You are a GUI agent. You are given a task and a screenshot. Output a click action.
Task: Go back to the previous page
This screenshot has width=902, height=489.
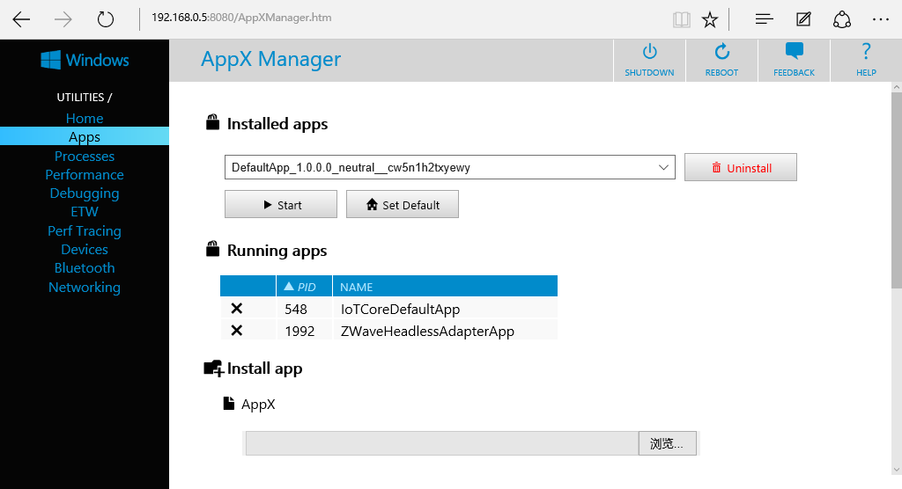pyautogui.click(x=21, y=19)
